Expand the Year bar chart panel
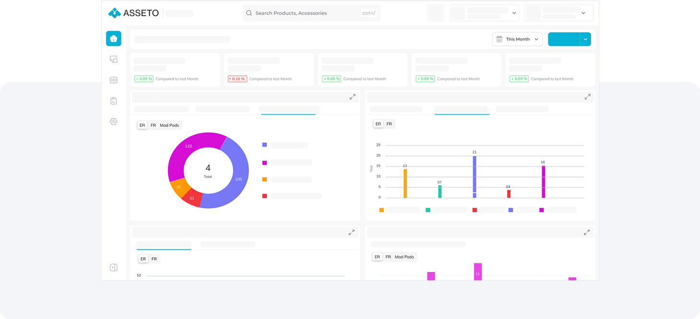The height and width of the screenshot is (319, 700). 587,97
